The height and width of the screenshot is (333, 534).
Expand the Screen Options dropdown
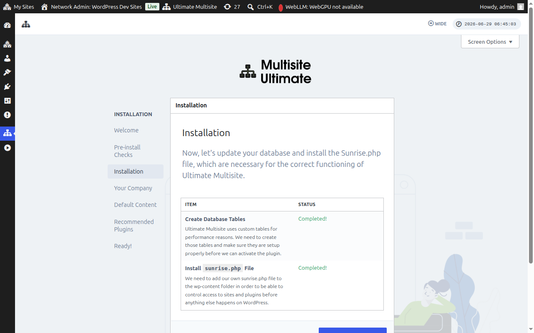pos(490,42)
